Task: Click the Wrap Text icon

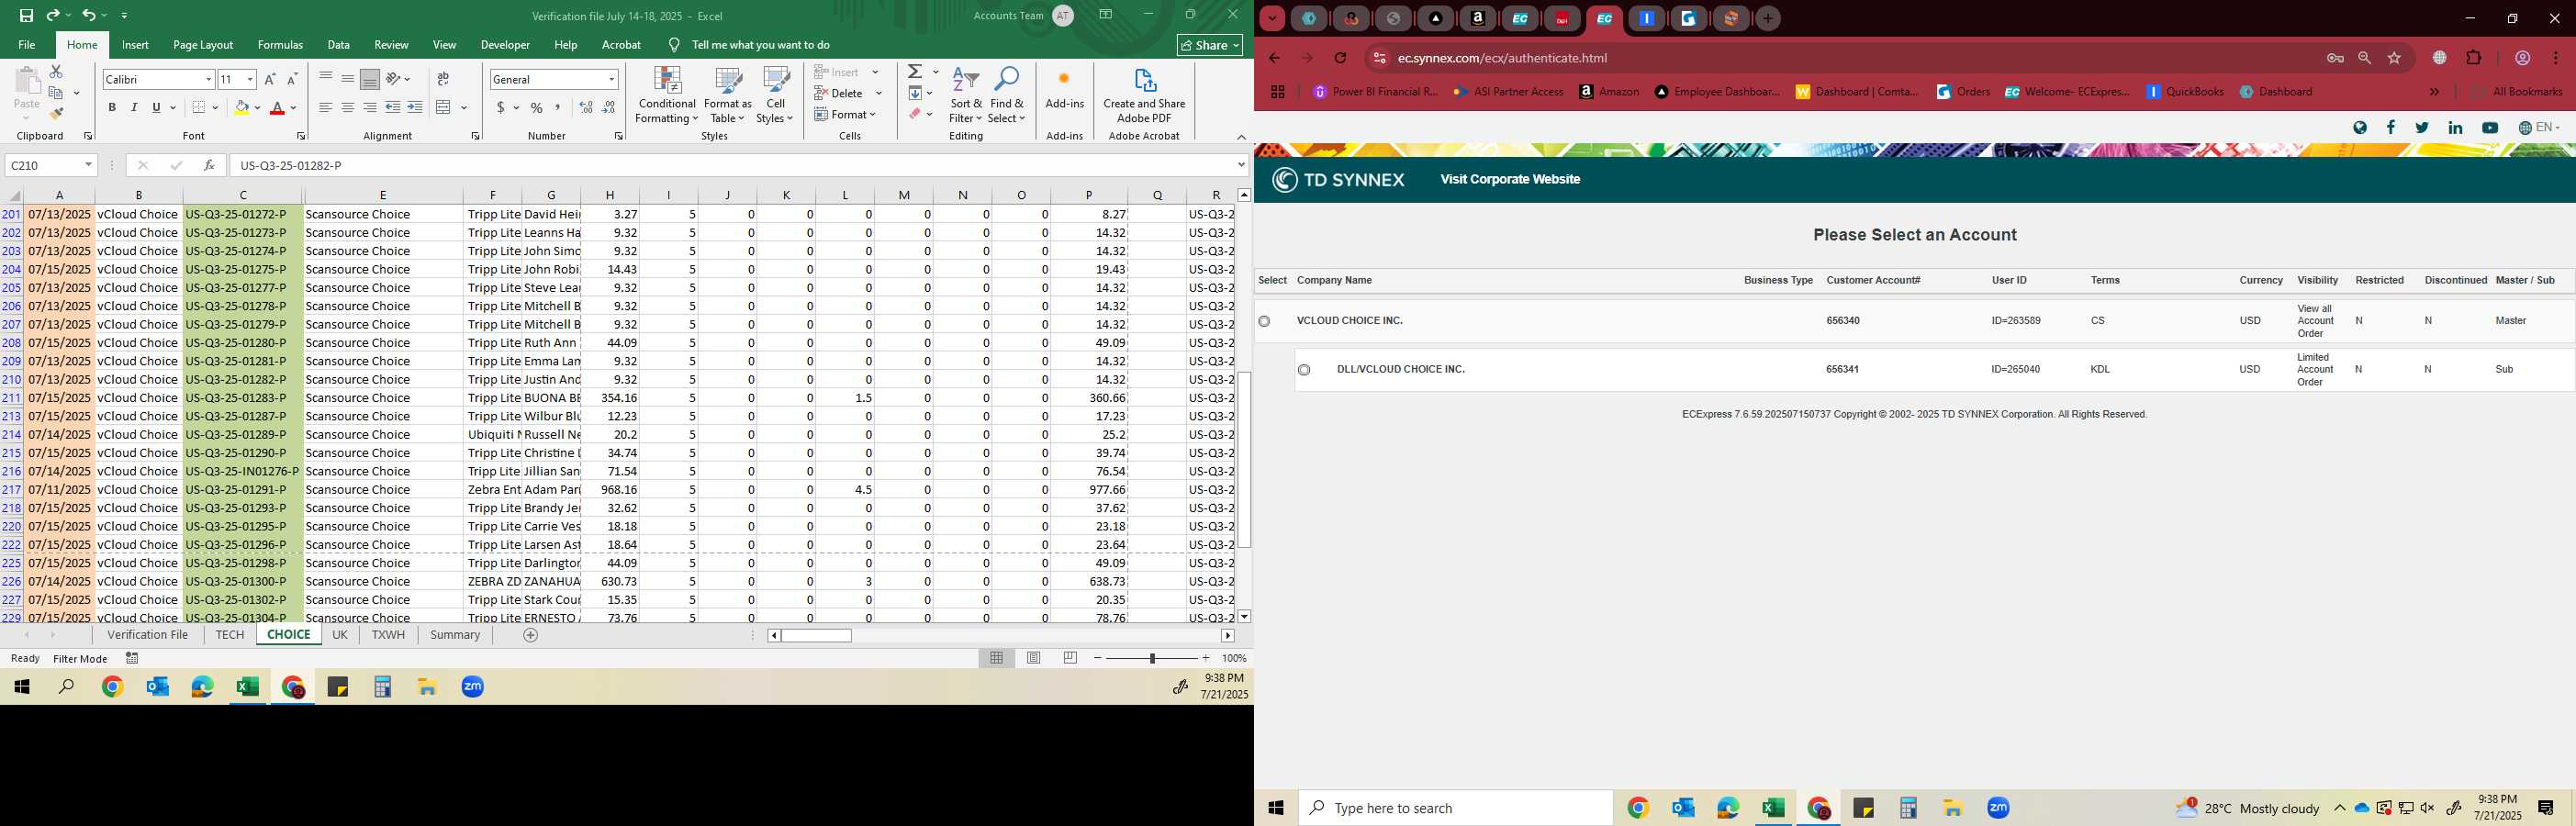Action: [443, 79]
